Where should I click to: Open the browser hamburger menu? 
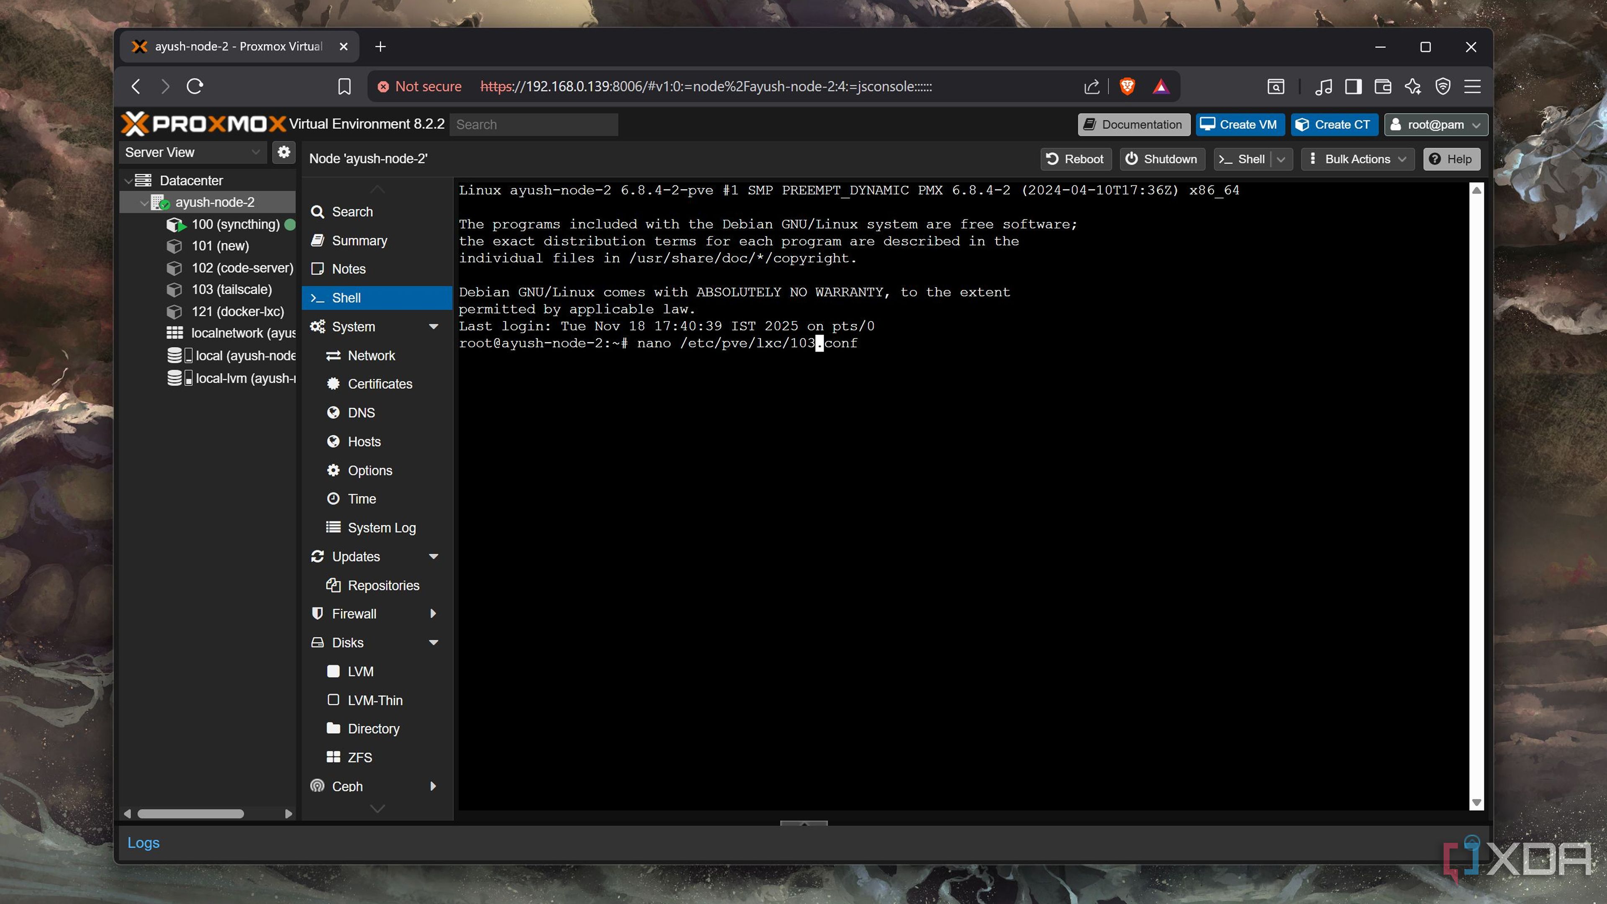(1473, 86)
